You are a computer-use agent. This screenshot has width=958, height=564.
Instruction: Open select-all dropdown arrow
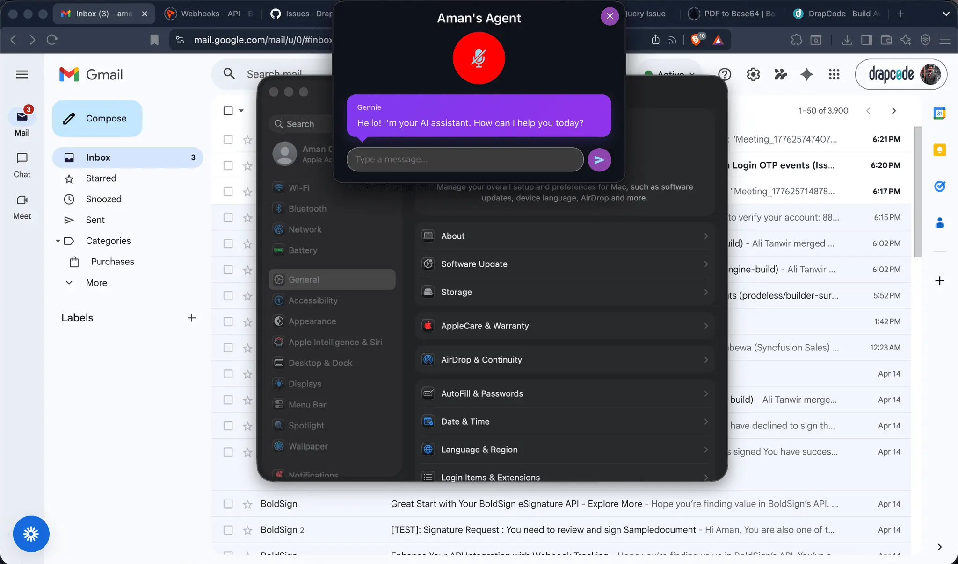(x=241, y=111)
